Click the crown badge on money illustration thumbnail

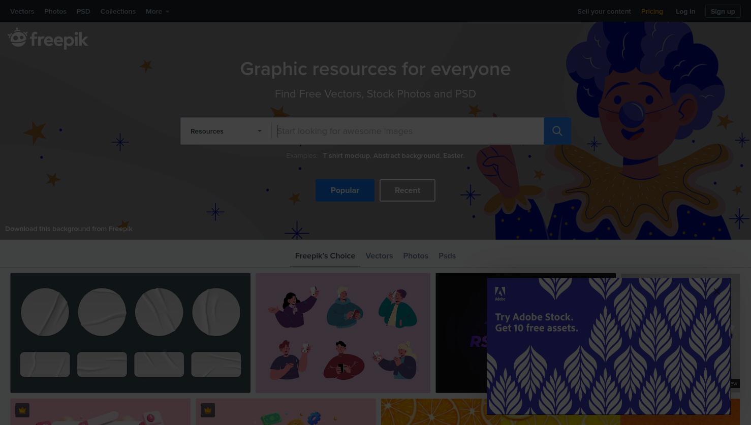[x=208, y=410]
